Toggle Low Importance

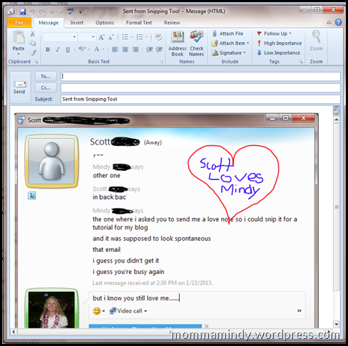point(278,53)
